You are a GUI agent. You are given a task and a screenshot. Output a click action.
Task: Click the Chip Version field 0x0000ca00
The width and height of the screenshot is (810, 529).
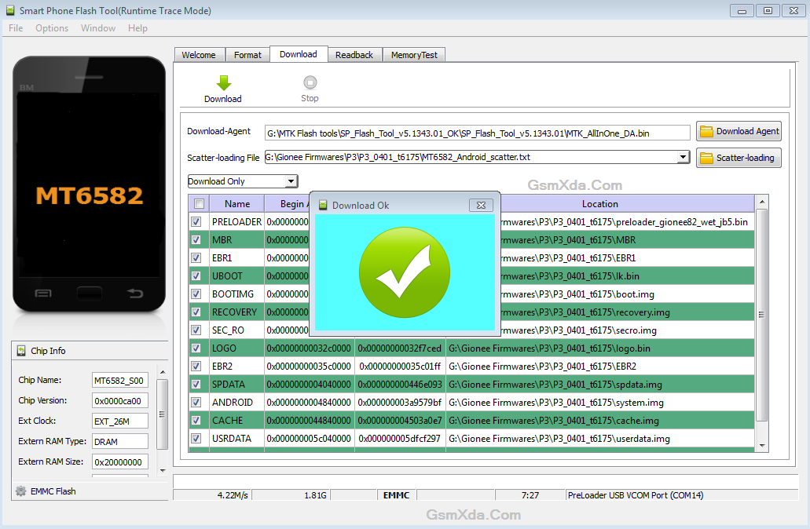pyautogui.click(x=120, y=401)
